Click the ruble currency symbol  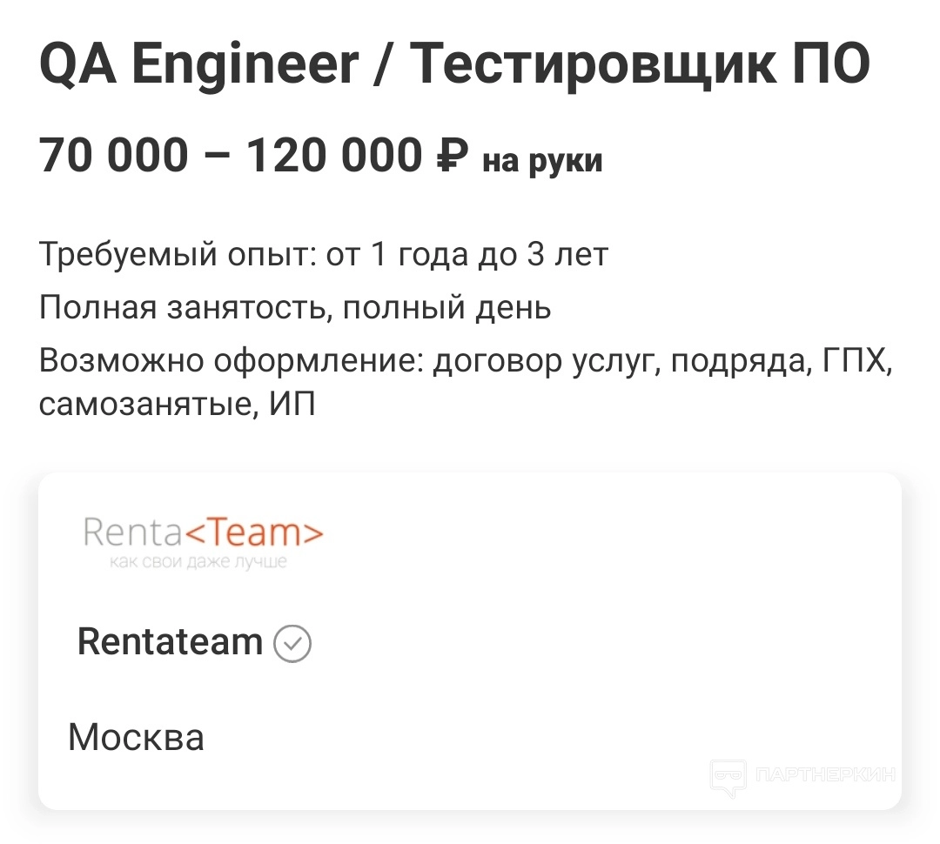(x=451, y=157)
